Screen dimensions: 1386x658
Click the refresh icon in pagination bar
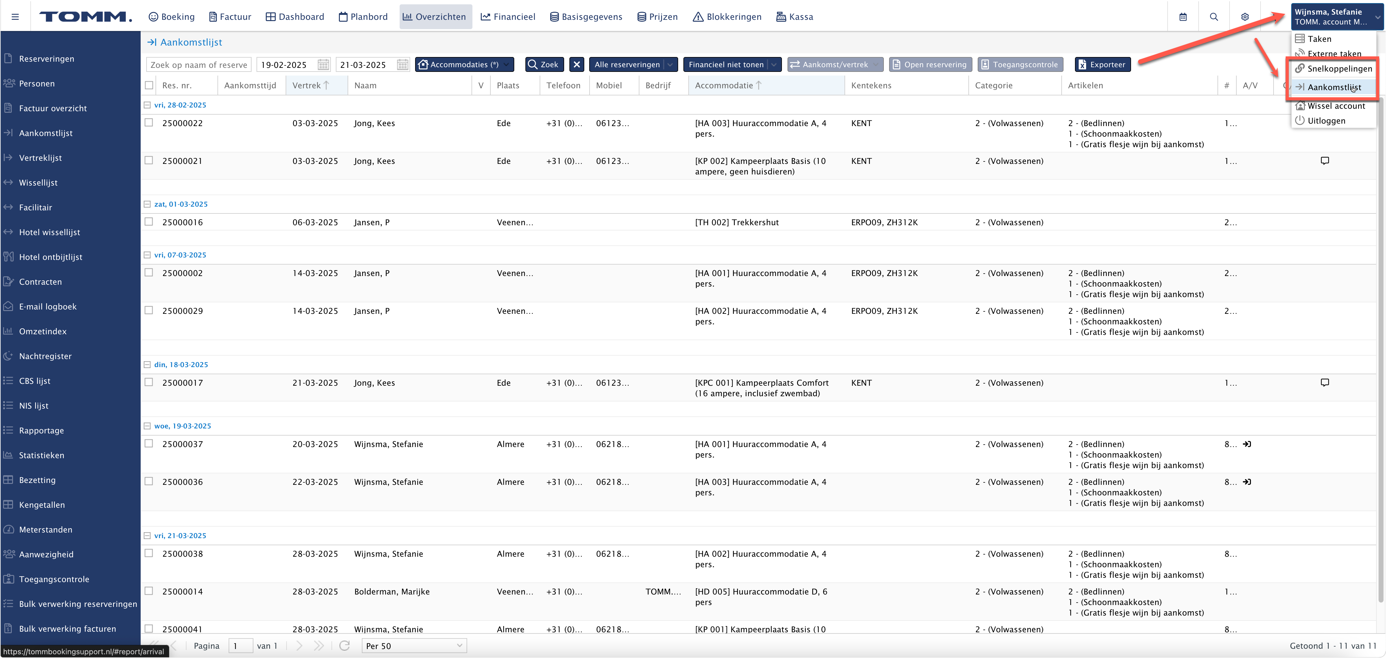[345, 645]
